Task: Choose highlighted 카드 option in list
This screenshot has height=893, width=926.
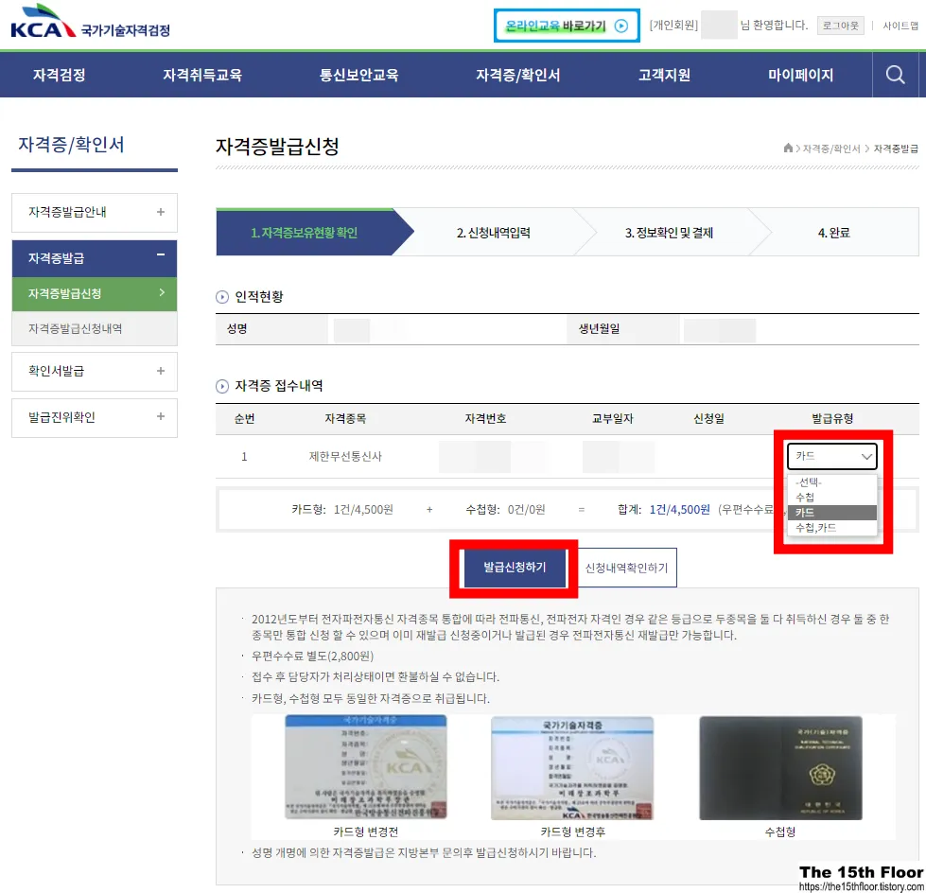Action: (832, 513)
